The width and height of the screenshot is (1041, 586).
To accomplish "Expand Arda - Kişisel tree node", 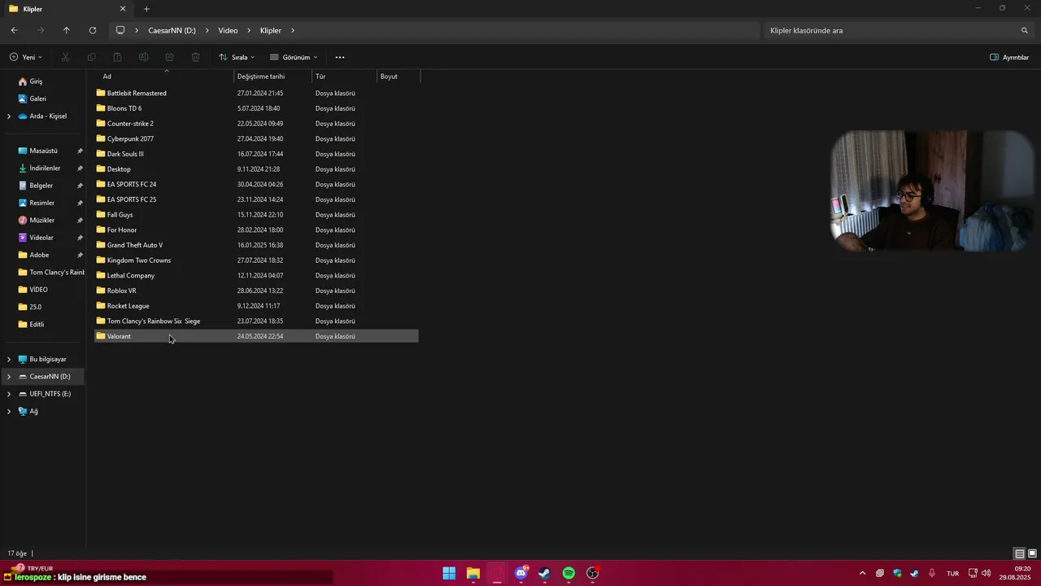I will coord(9,116).
